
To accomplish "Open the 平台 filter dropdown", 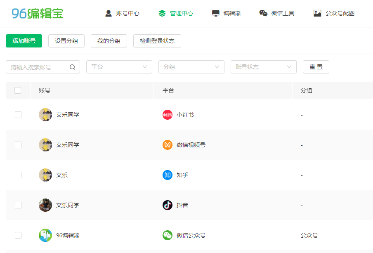I will point(119,66).
